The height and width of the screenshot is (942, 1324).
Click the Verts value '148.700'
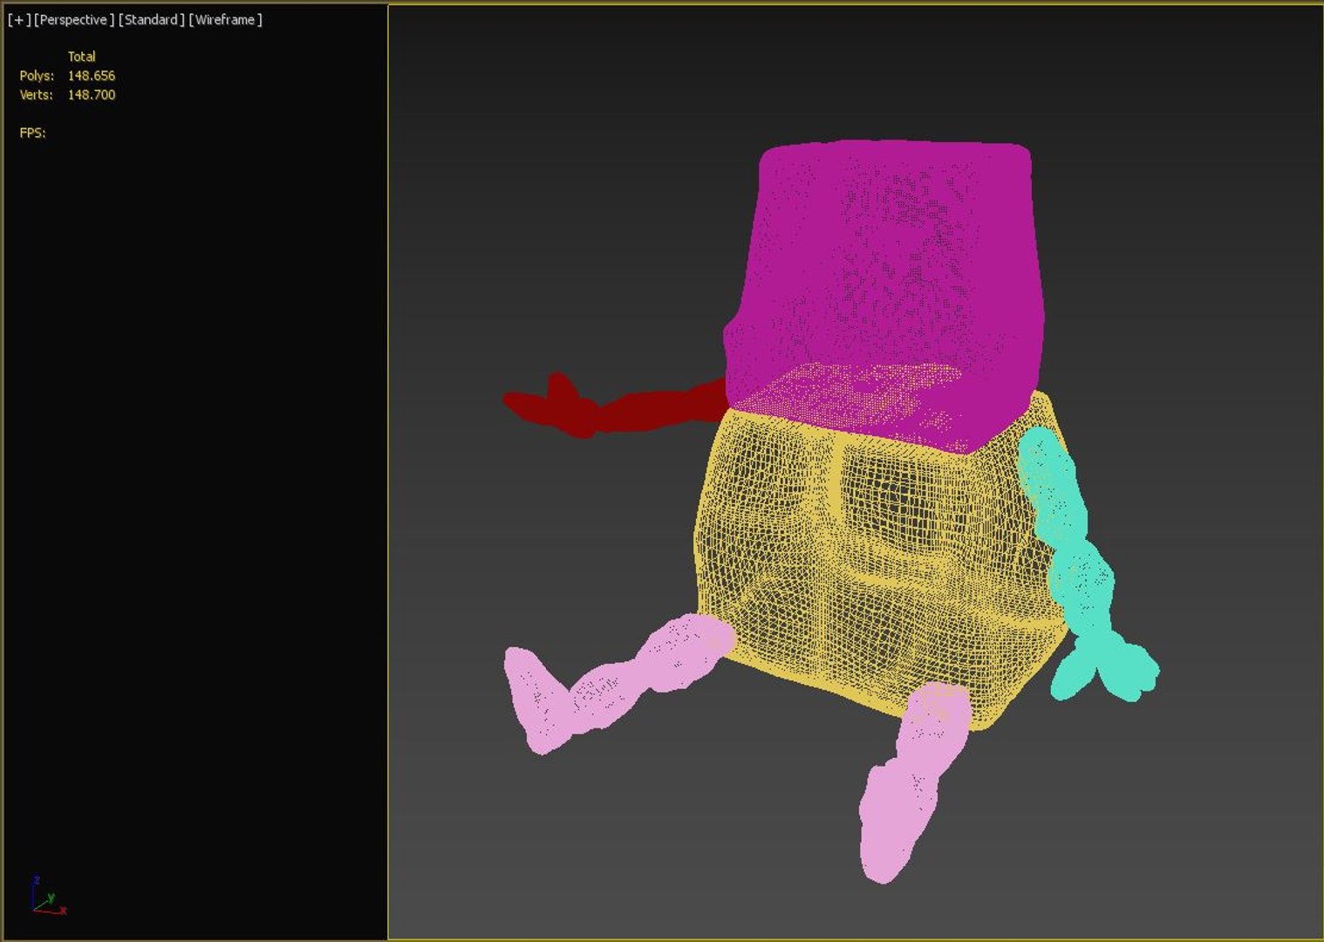pos(92,95)
